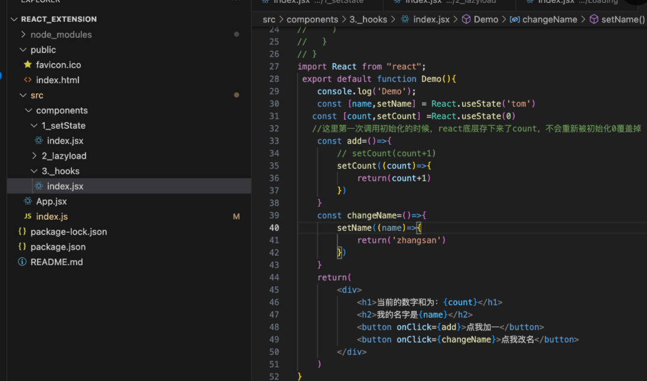Click the 'zhangsan' string on line 41
The width and height of the screenshot is (647, 381).
tap(416, 240)
